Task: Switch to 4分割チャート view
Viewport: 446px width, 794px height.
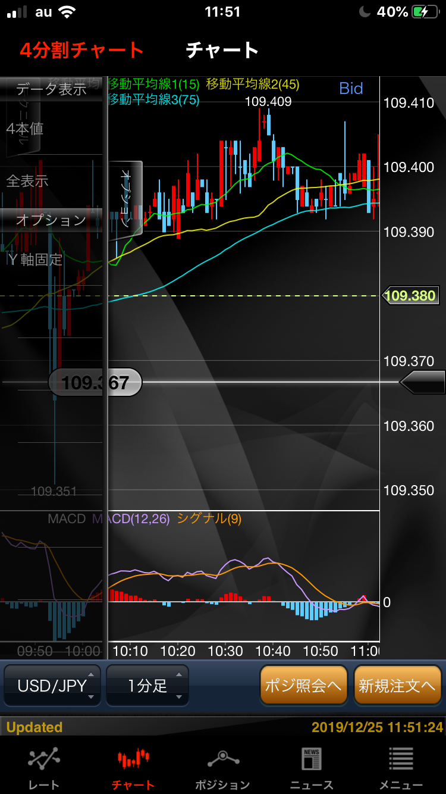Action: pyautogui.click(x=81, y=50)
